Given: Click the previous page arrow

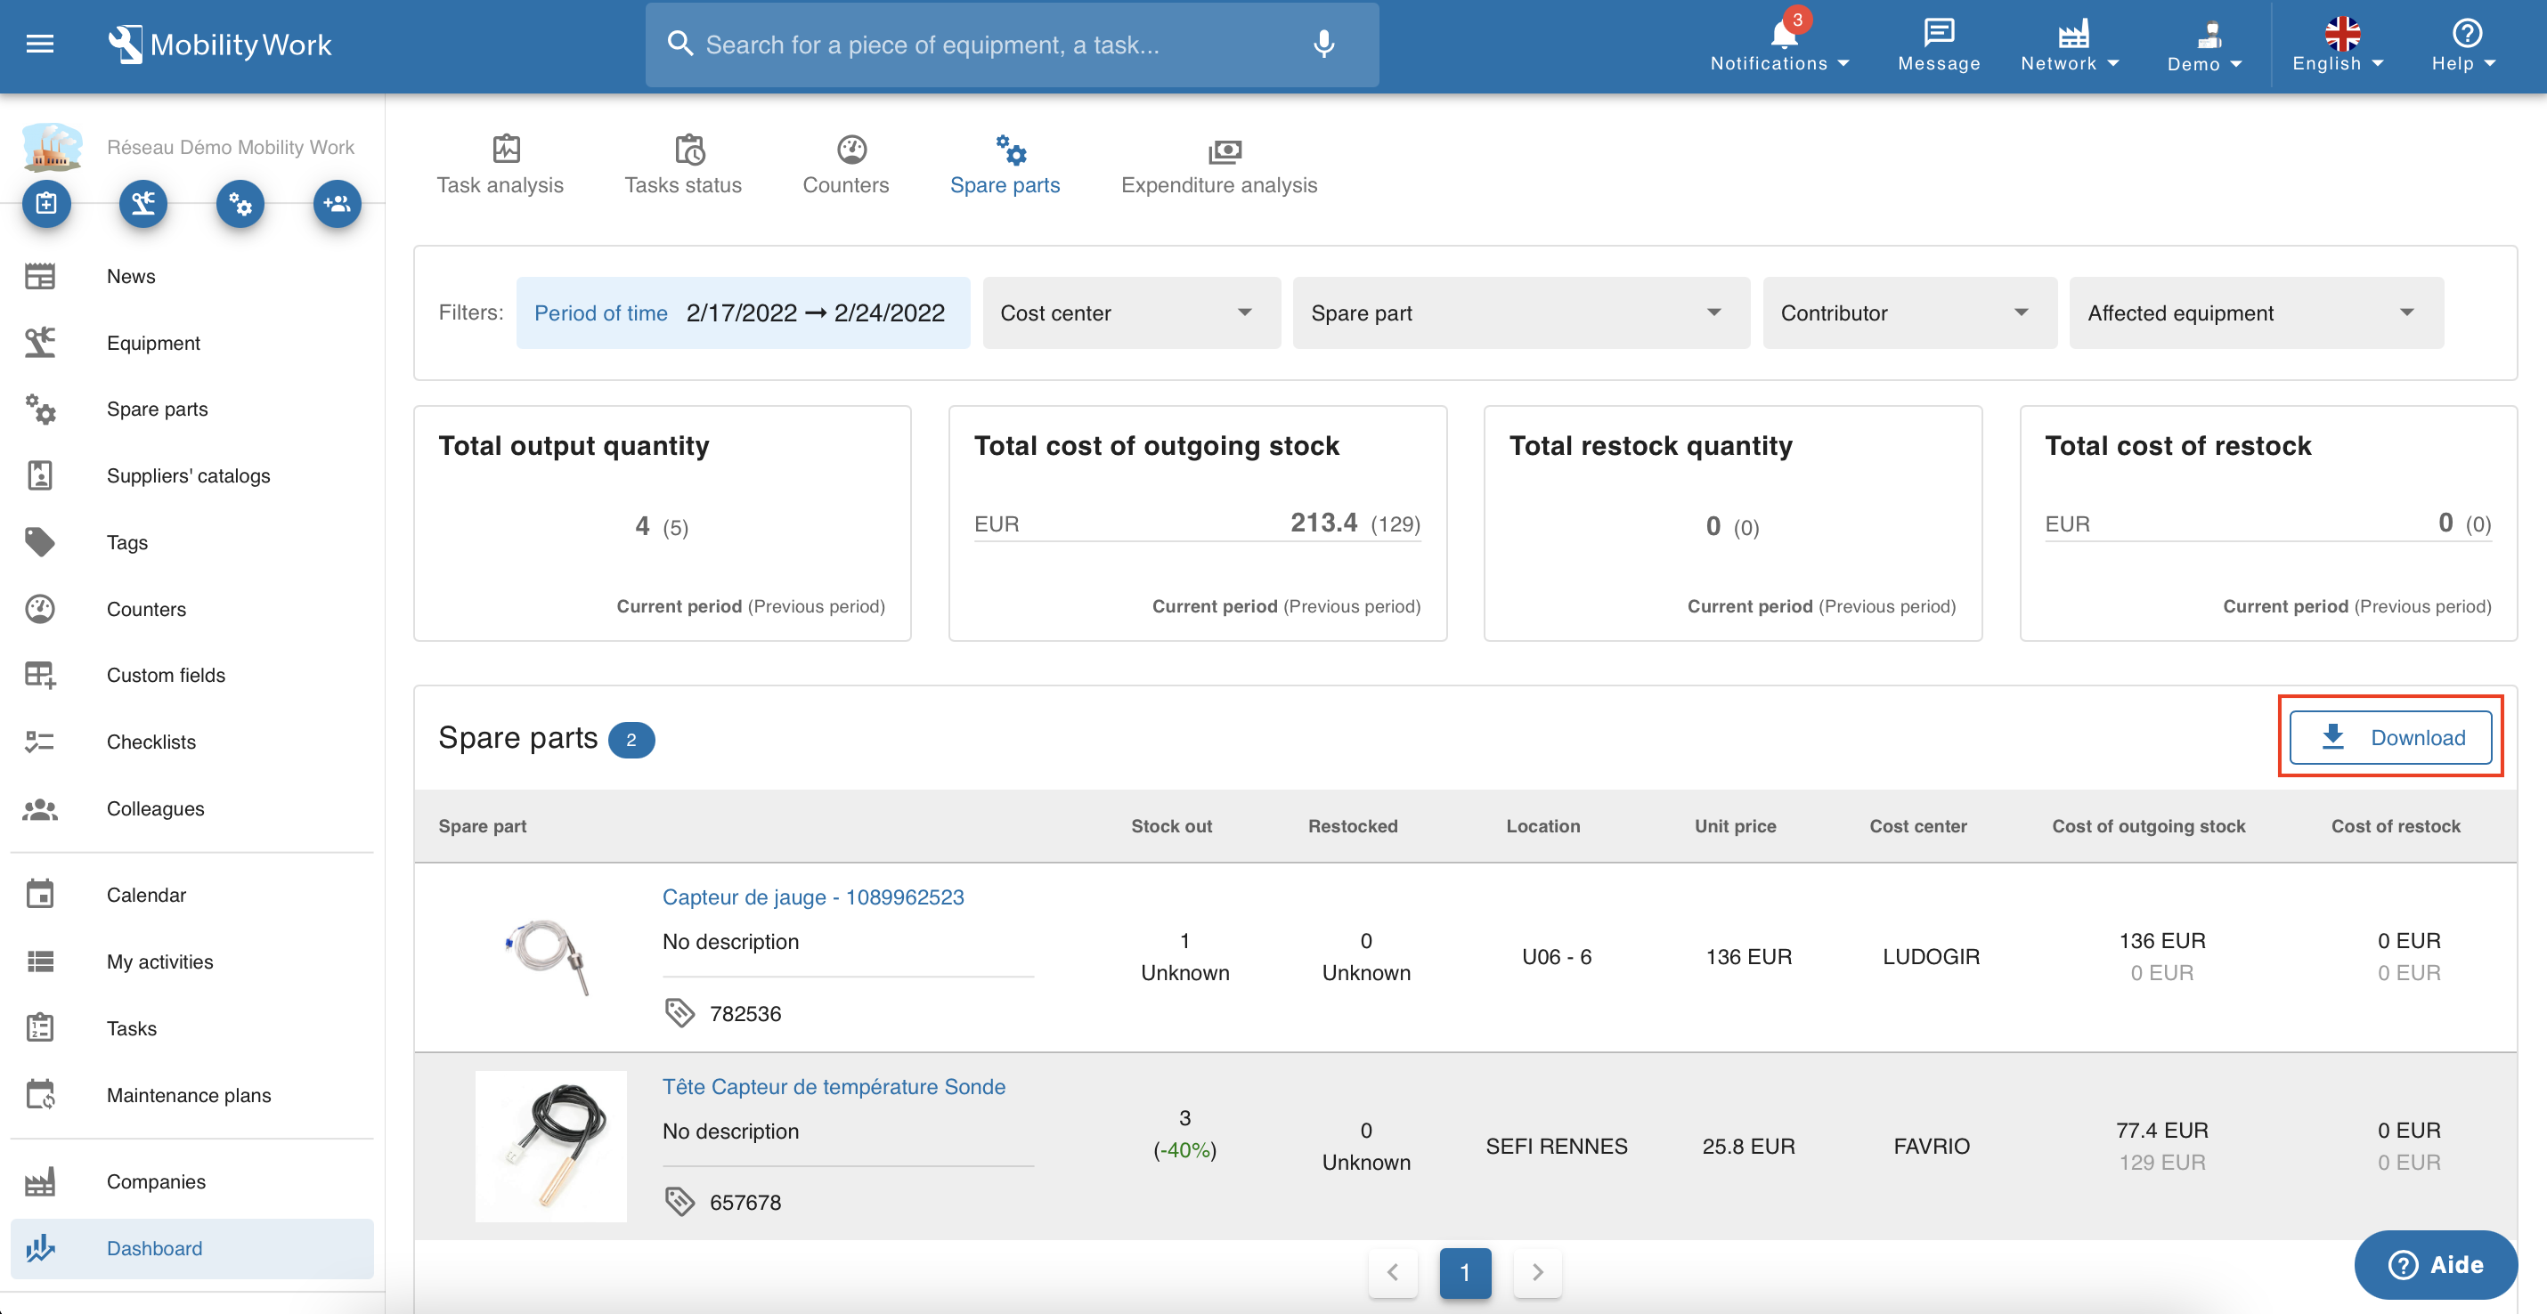Looking at the screenshot, I should click(1392, 1272).
